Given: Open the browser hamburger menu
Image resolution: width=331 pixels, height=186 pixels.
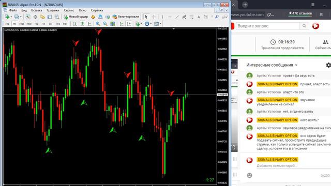Looking at the screenshot, I should click(x=313, y=5).
